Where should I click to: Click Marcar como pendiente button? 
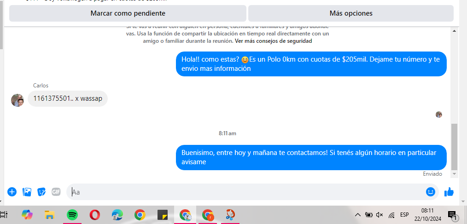(128, 13)
